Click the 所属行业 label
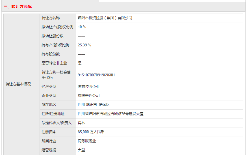This screenshot has width=247, height=155. 49,141
